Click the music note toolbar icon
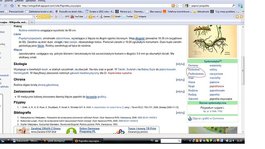Screen dimensions: 265x149 [87, 17]
